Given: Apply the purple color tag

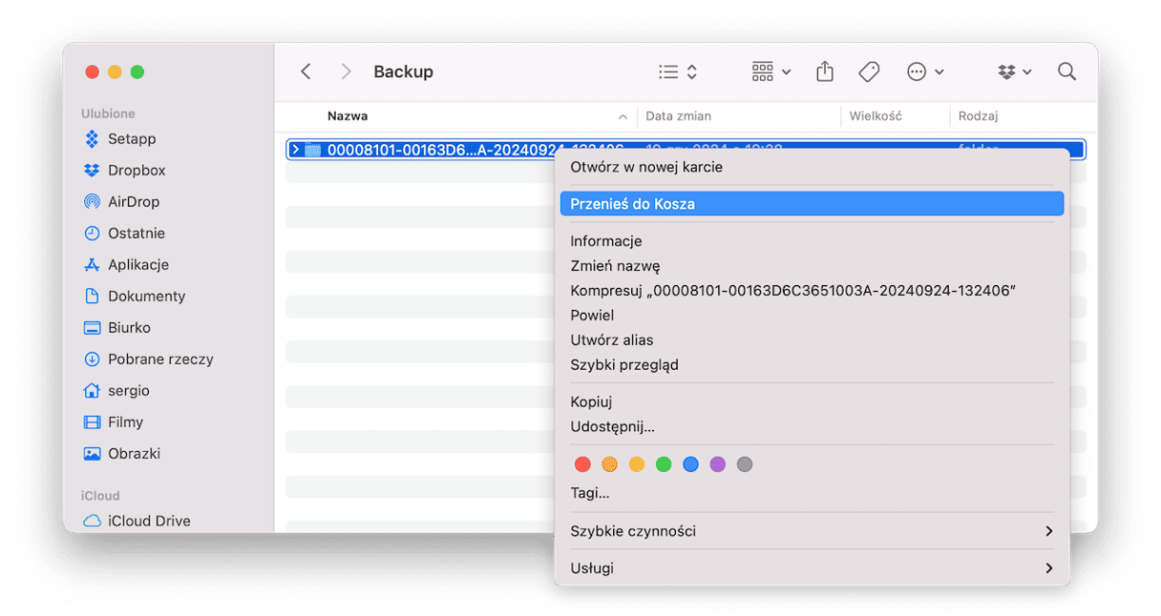Looking at the screenshot, I should tap(718, 464).
